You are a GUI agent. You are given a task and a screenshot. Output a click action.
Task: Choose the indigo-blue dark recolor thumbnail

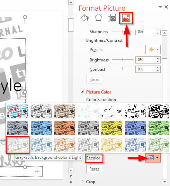[135, 128]
